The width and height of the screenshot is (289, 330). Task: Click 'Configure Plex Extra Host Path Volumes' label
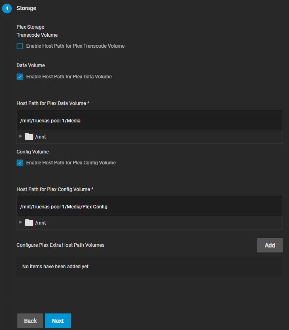(x=61, y=245)
